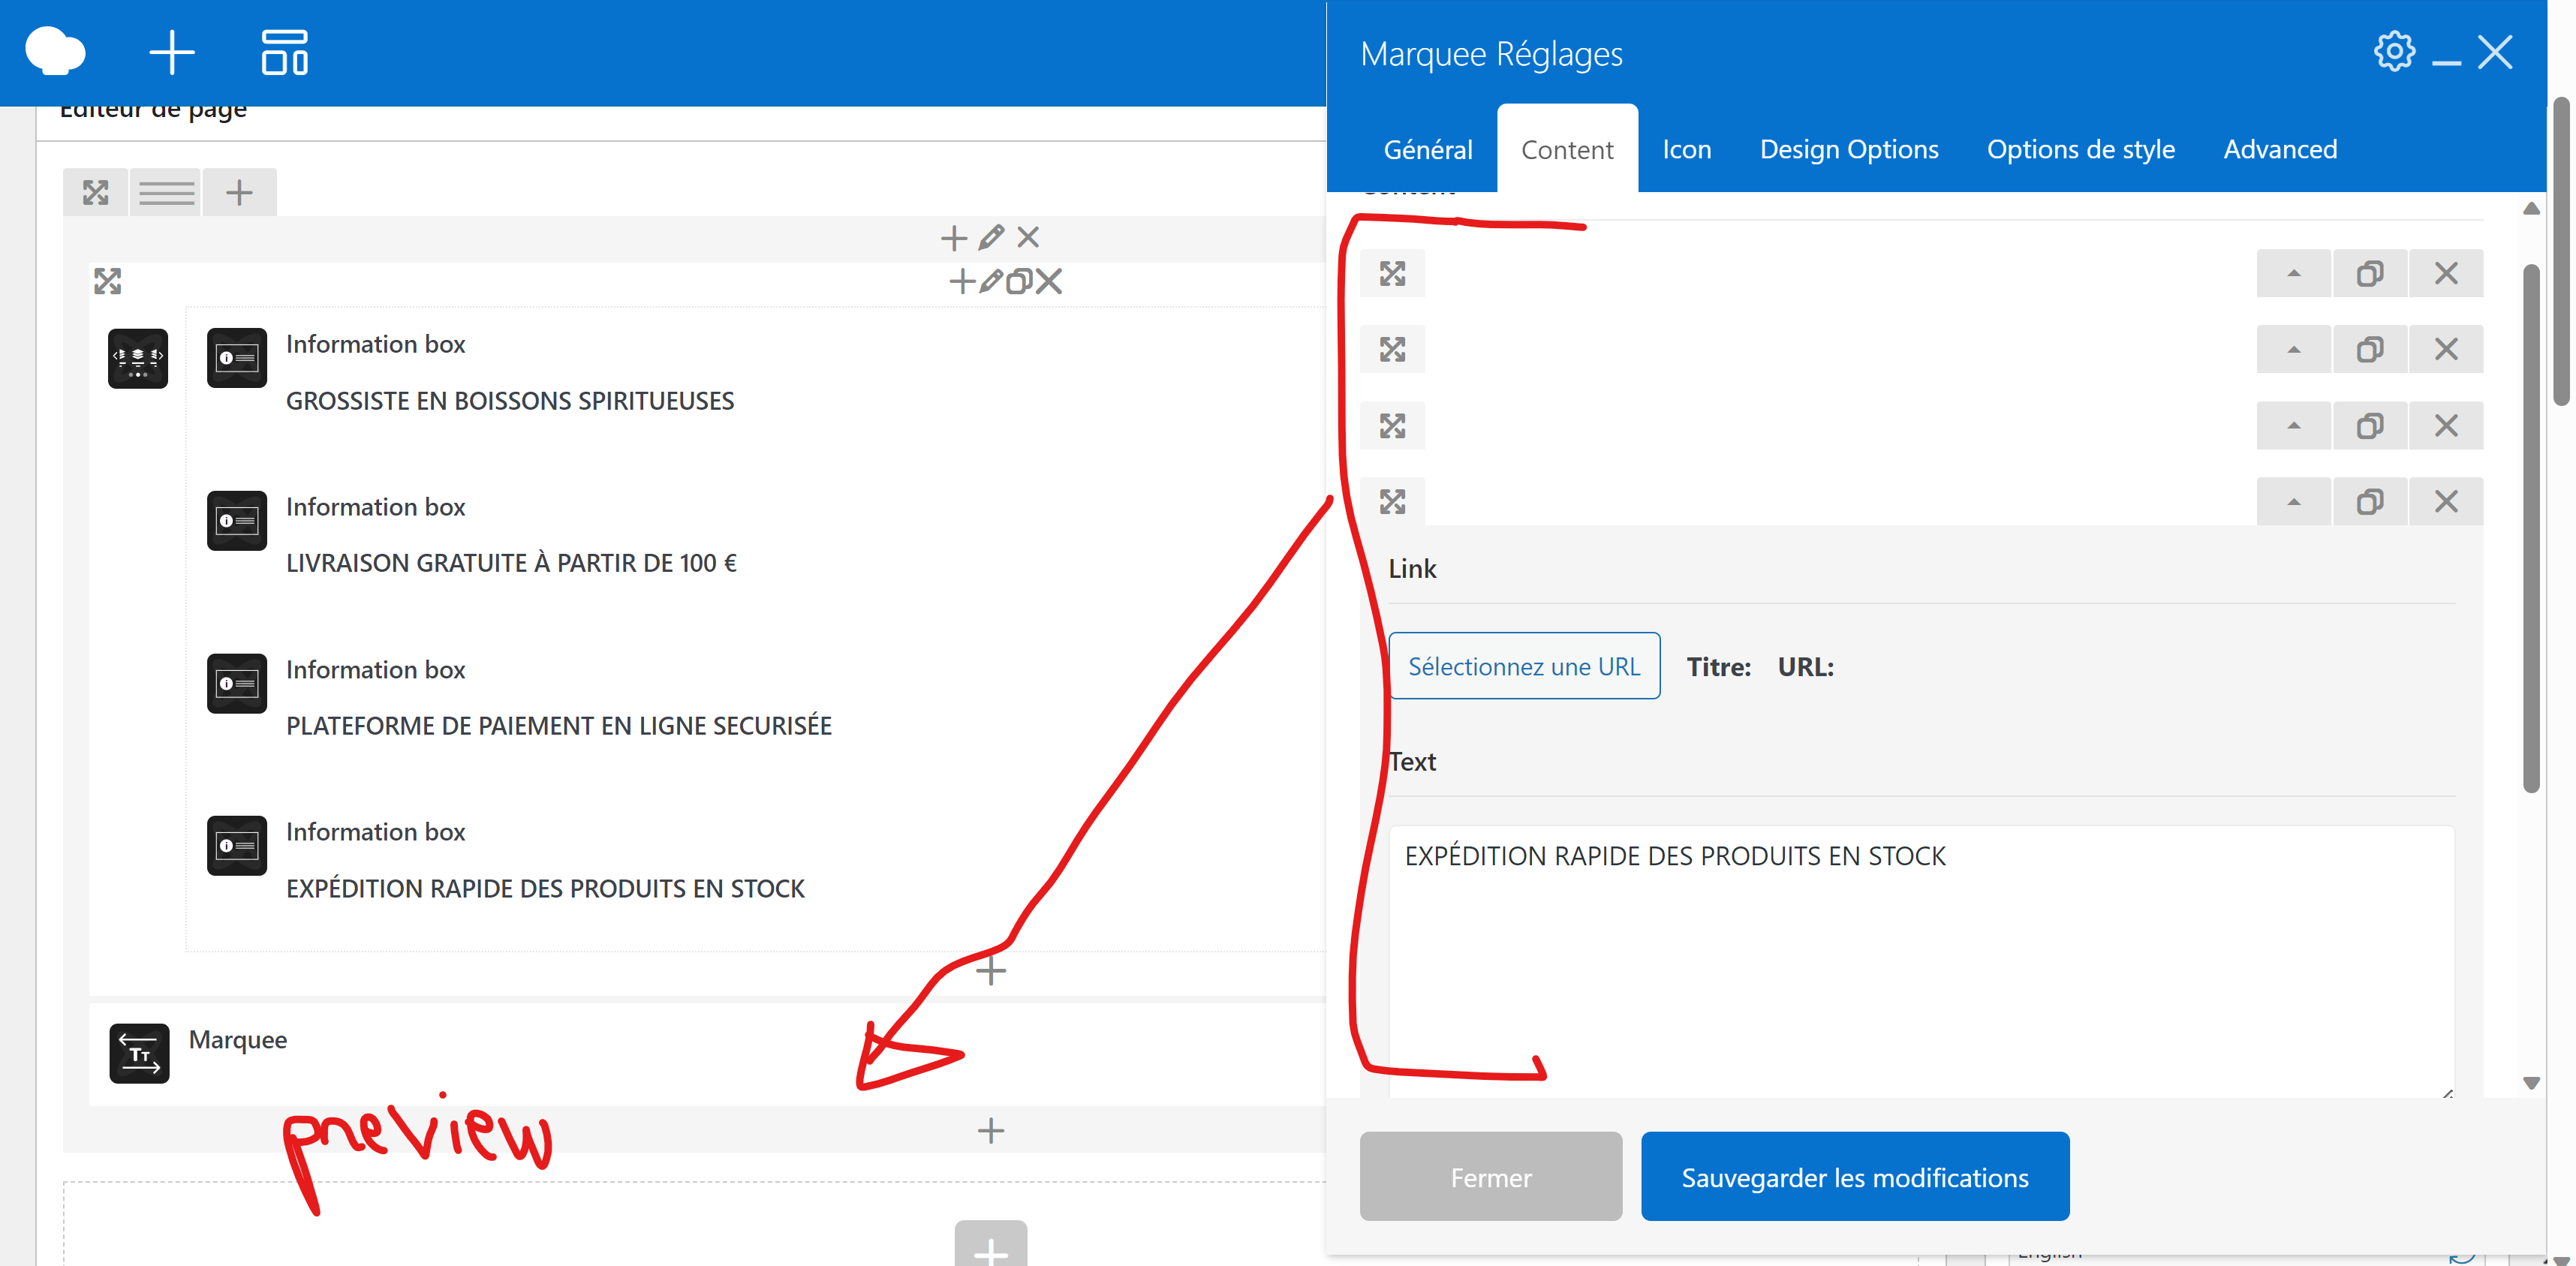Delete the first content item
This screenshot has height=1266, width=2576.
click(x=2446, y=273)
